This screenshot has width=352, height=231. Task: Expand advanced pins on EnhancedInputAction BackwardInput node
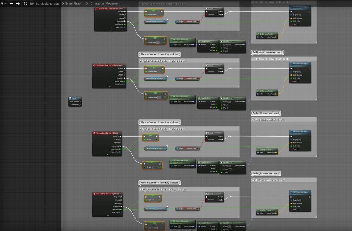109,87
